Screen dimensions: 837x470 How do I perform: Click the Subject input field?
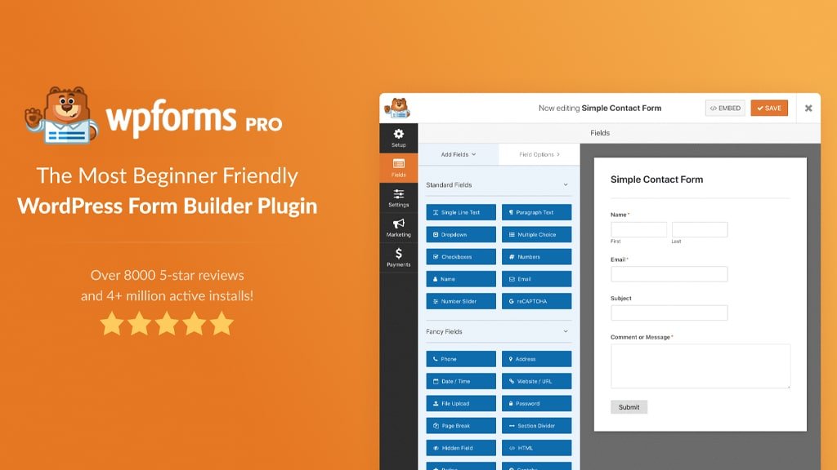click(669, 313)
